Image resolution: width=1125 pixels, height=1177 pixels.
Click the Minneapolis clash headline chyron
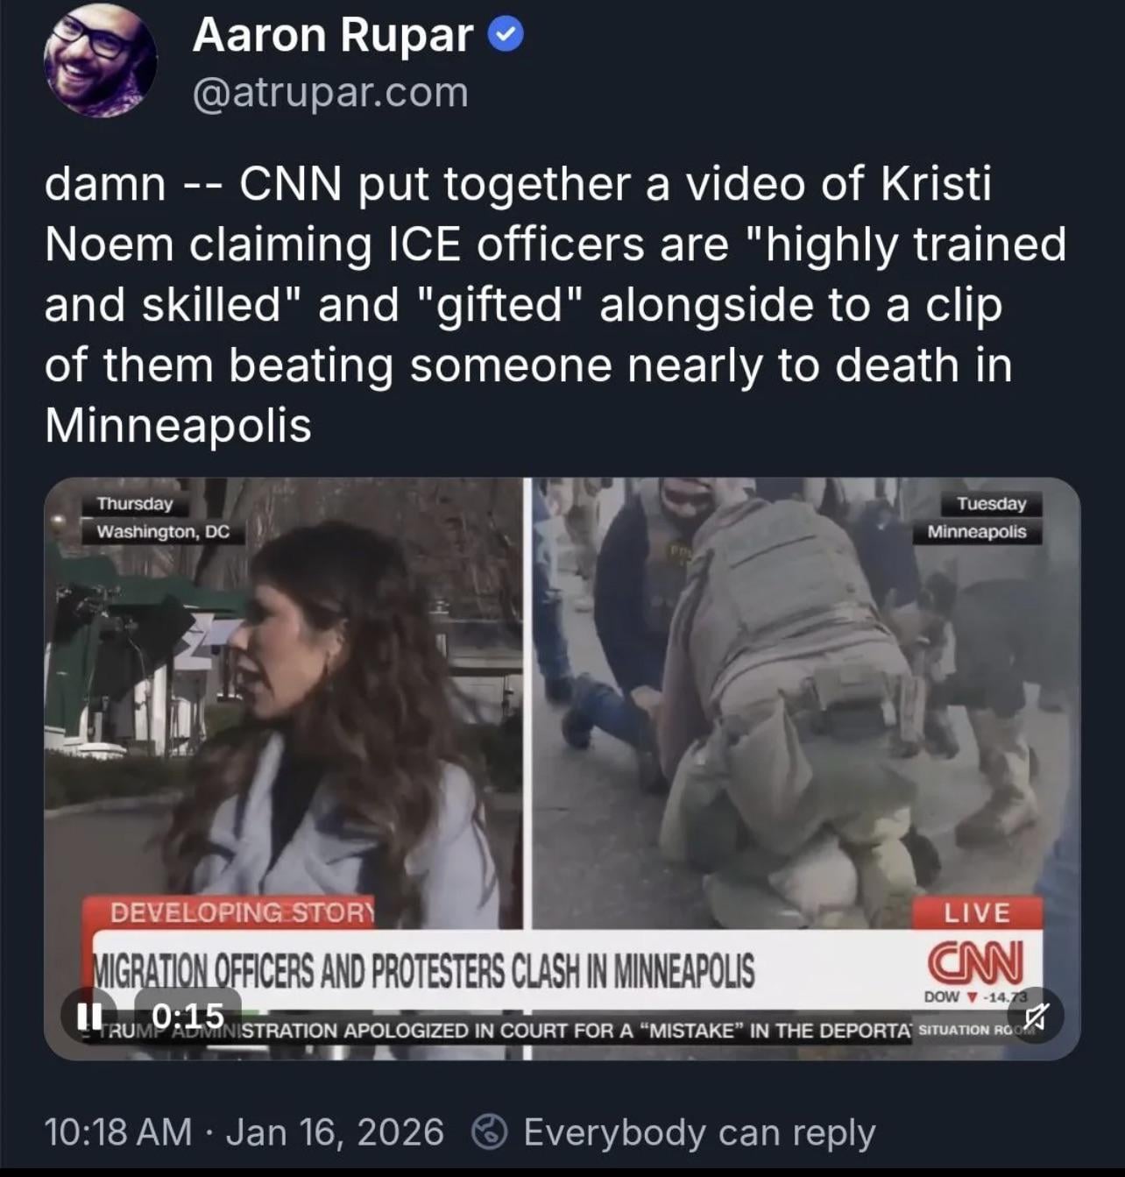tap(424, 971)
